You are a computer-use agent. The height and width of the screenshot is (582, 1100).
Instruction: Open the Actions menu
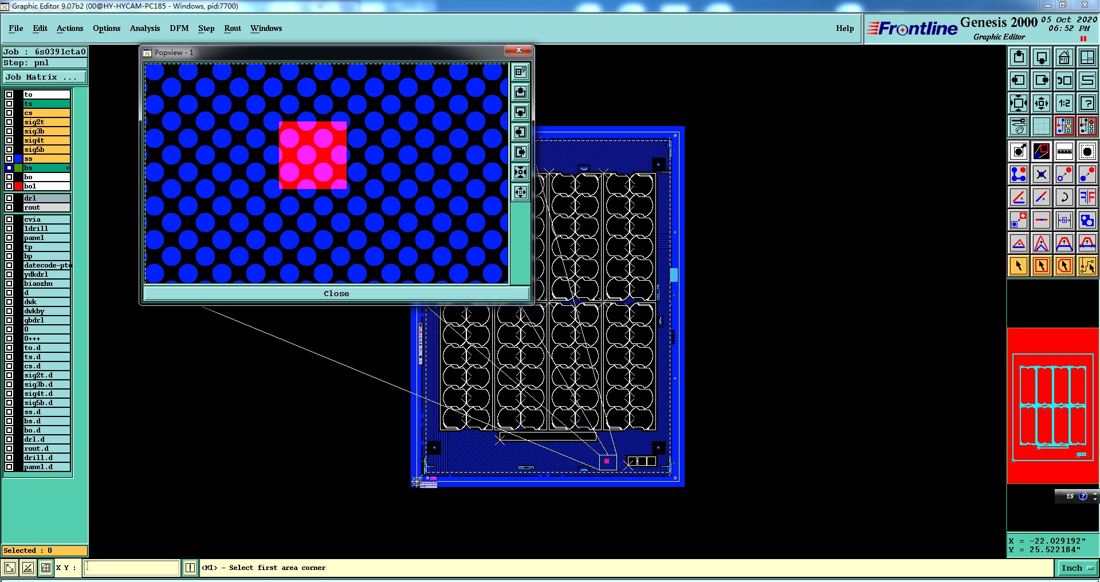[x=70, y=28]
